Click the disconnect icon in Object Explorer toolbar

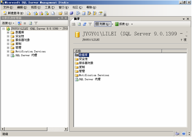coord(19,23)
